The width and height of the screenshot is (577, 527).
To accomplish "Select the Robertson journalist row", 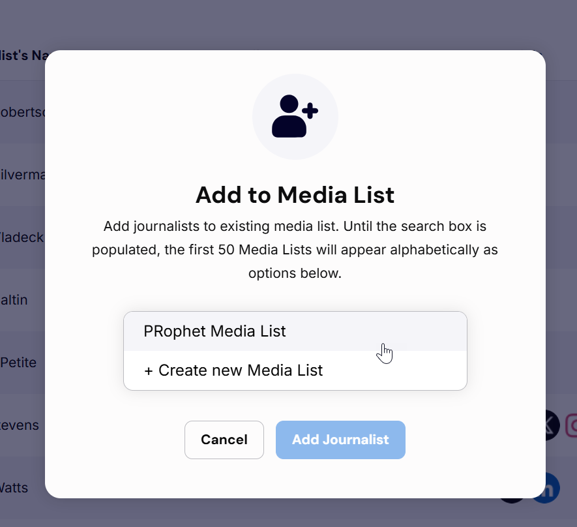I will (22, 112).
